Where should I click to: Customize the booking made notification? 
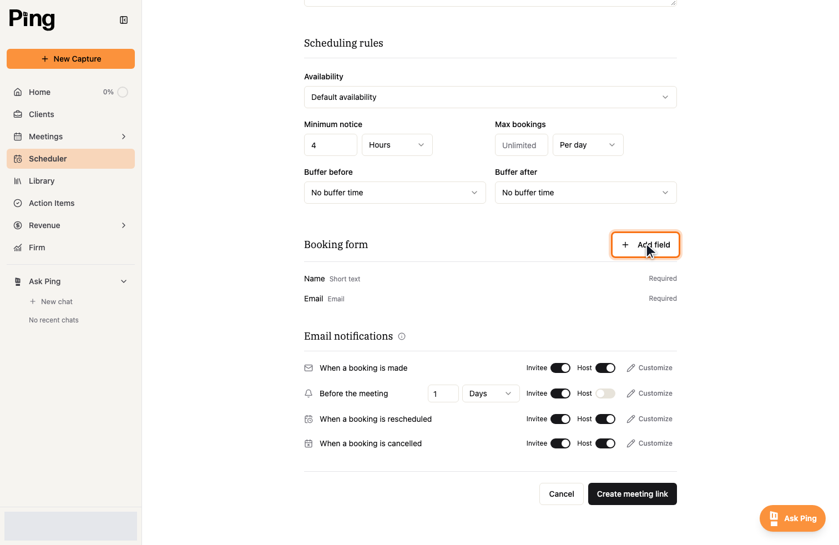[x=649, y=368]
